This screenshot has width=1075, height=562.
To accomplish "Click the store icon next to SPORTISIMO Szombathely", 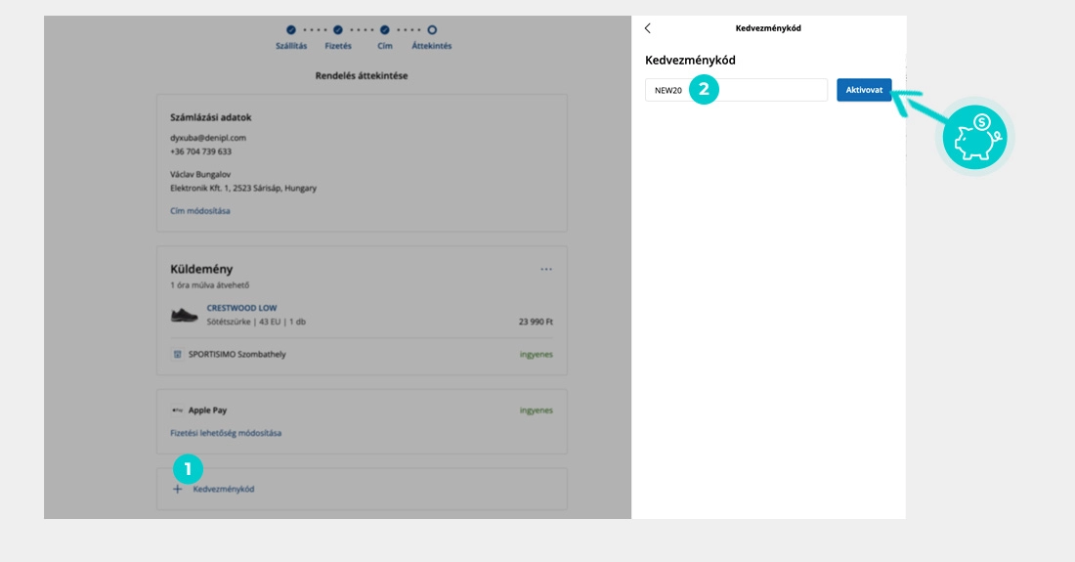I will pyautogui.click(x=178, y=355).
